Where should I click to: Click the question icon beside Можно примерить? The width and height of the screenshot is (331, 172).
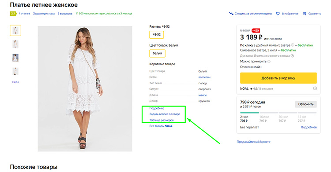(x=269, y=62)
